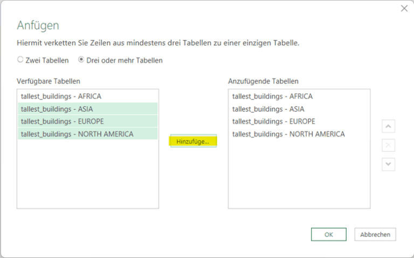Select ASIA in Verfügbare Tabellen list

coord(57,109)
